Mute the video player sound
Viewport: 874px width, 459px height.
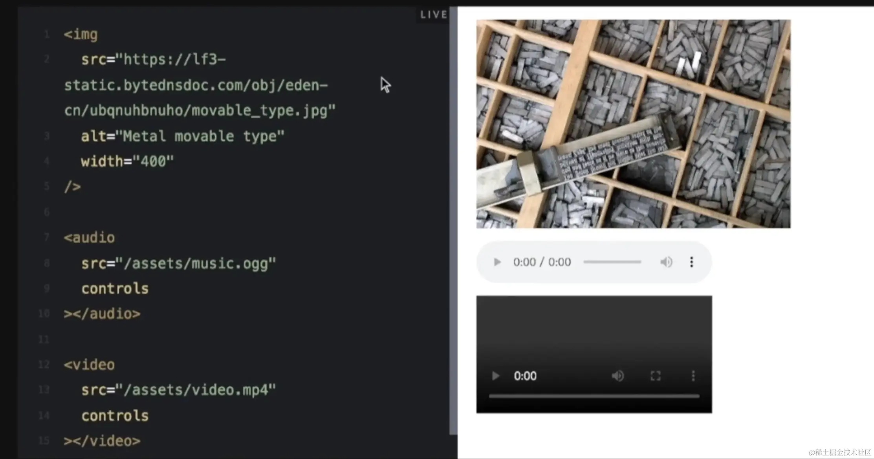(617, 376)
